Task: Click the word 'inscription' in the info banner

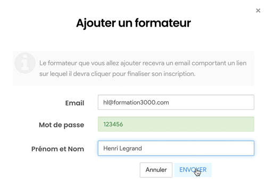Action: 179,74
